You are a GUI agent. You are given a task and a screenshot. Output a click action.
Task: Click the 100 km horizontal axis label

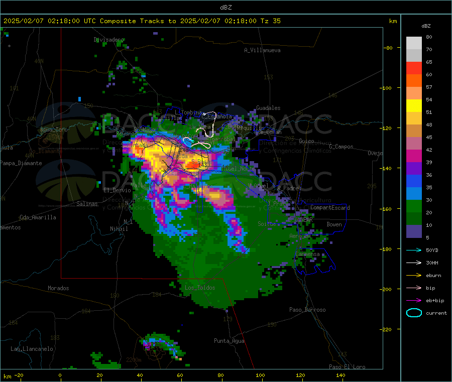pyautogui.click(x=260, y=375)
